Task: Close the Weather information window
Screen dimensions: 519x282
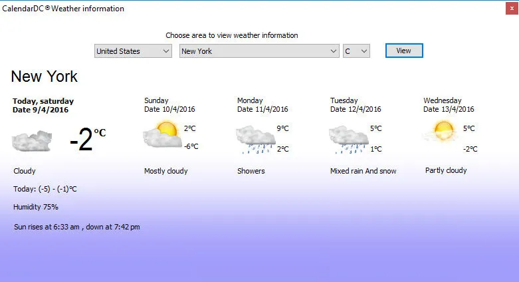Action: click(509, 9)
